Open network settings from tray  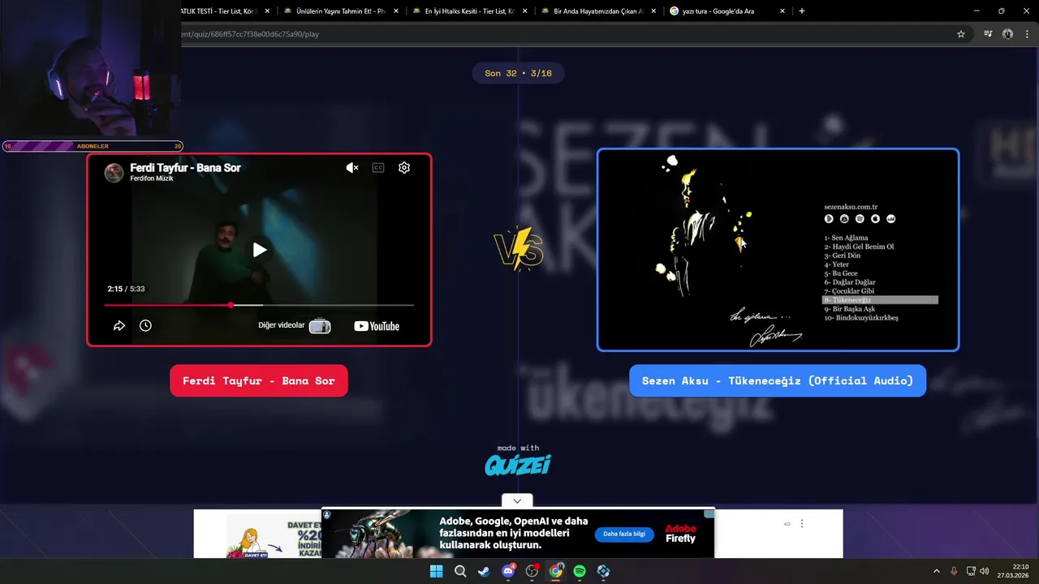point(971,571)
